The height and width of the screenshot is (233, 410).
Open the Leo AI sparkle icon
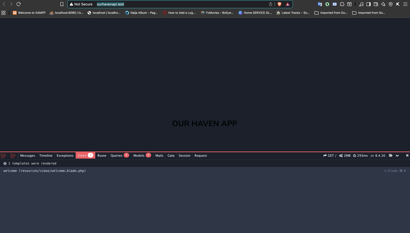(383, 4)
